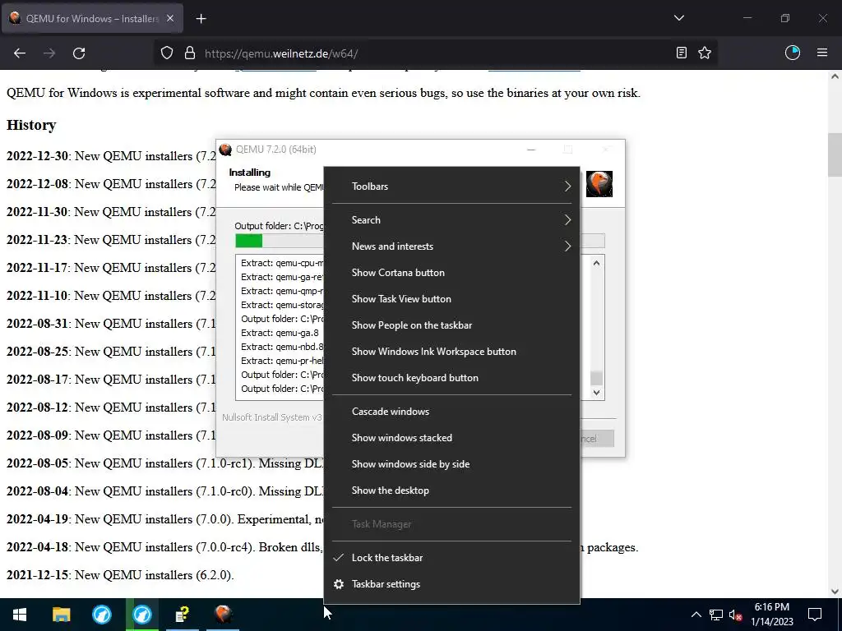Show hidden tray icons chevron
The image size is (842, 631).
click(x=696, y=615)
